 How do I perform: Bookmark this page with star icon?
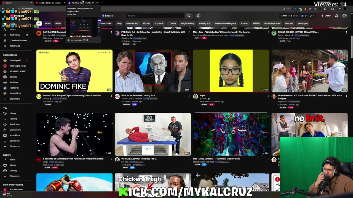pyautogui.click(x=288, y=9)
